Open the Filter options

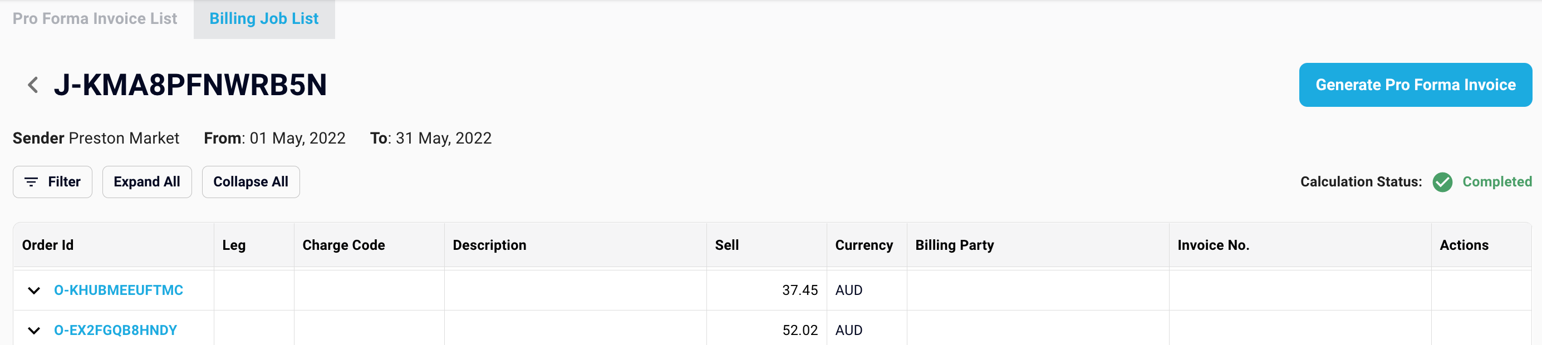(x=53, y=182)
